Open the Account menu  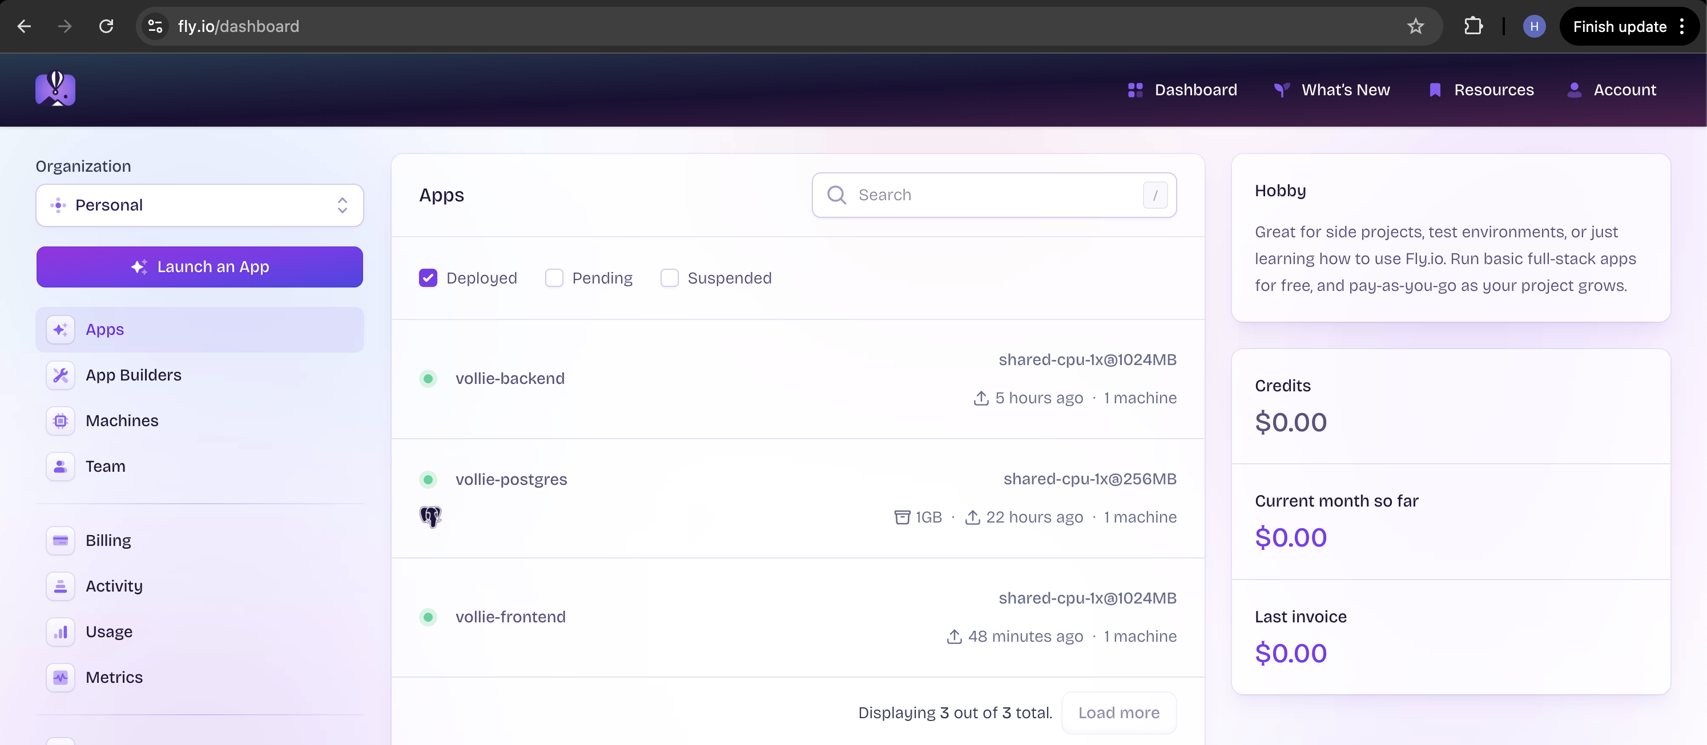coord(1612,90)
